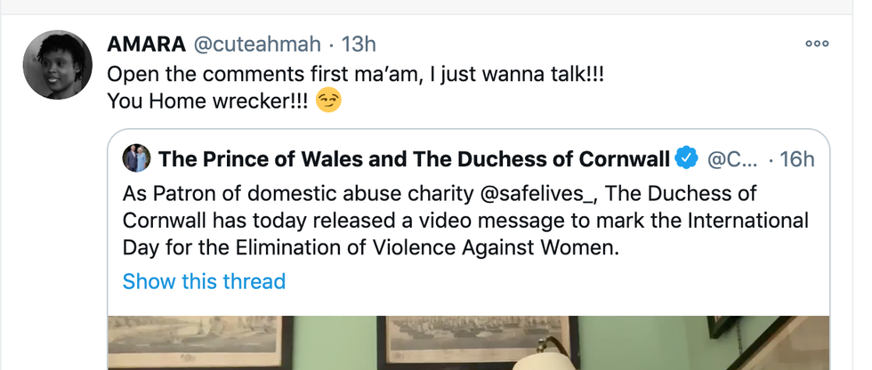Click the blue verified checkmark badge

[x=685, y=159]
